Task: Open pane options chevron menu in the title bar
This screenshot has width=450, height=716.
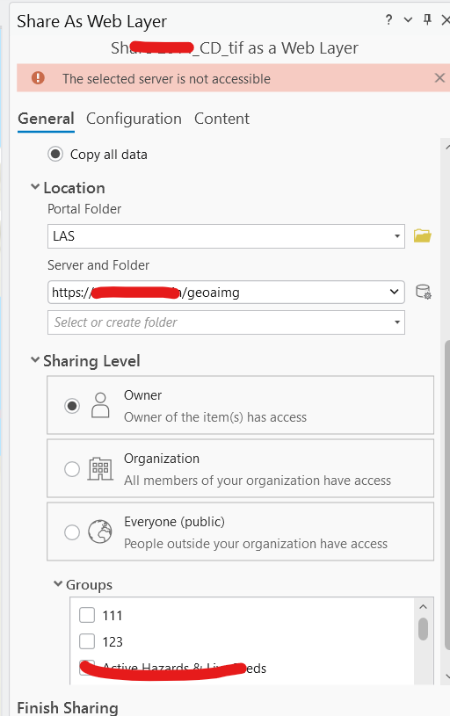Action: coord(408,19)
